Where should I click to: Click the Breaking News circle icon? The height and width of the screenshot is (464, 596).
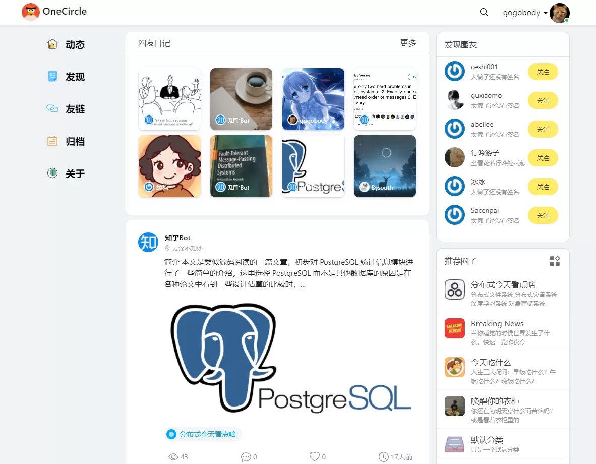coord(455,328)
